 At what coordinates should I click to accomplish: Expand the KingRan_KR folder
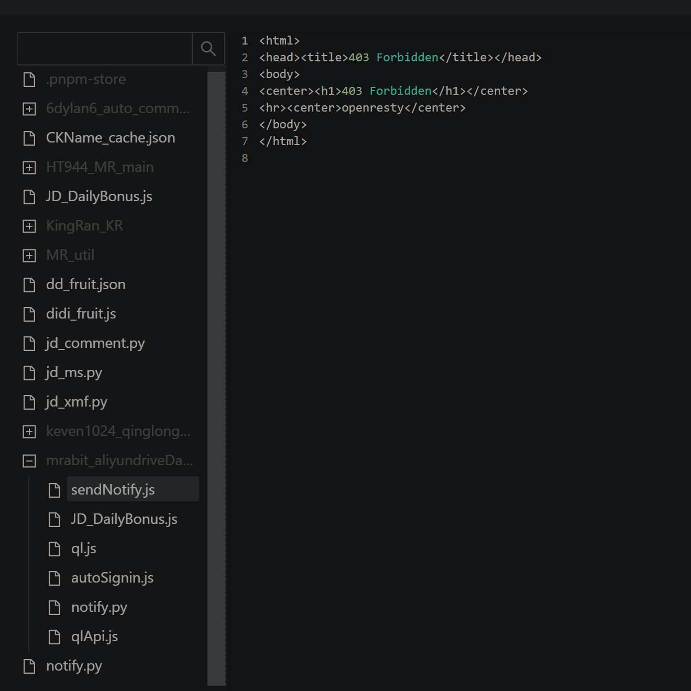[x=29, y=226]
